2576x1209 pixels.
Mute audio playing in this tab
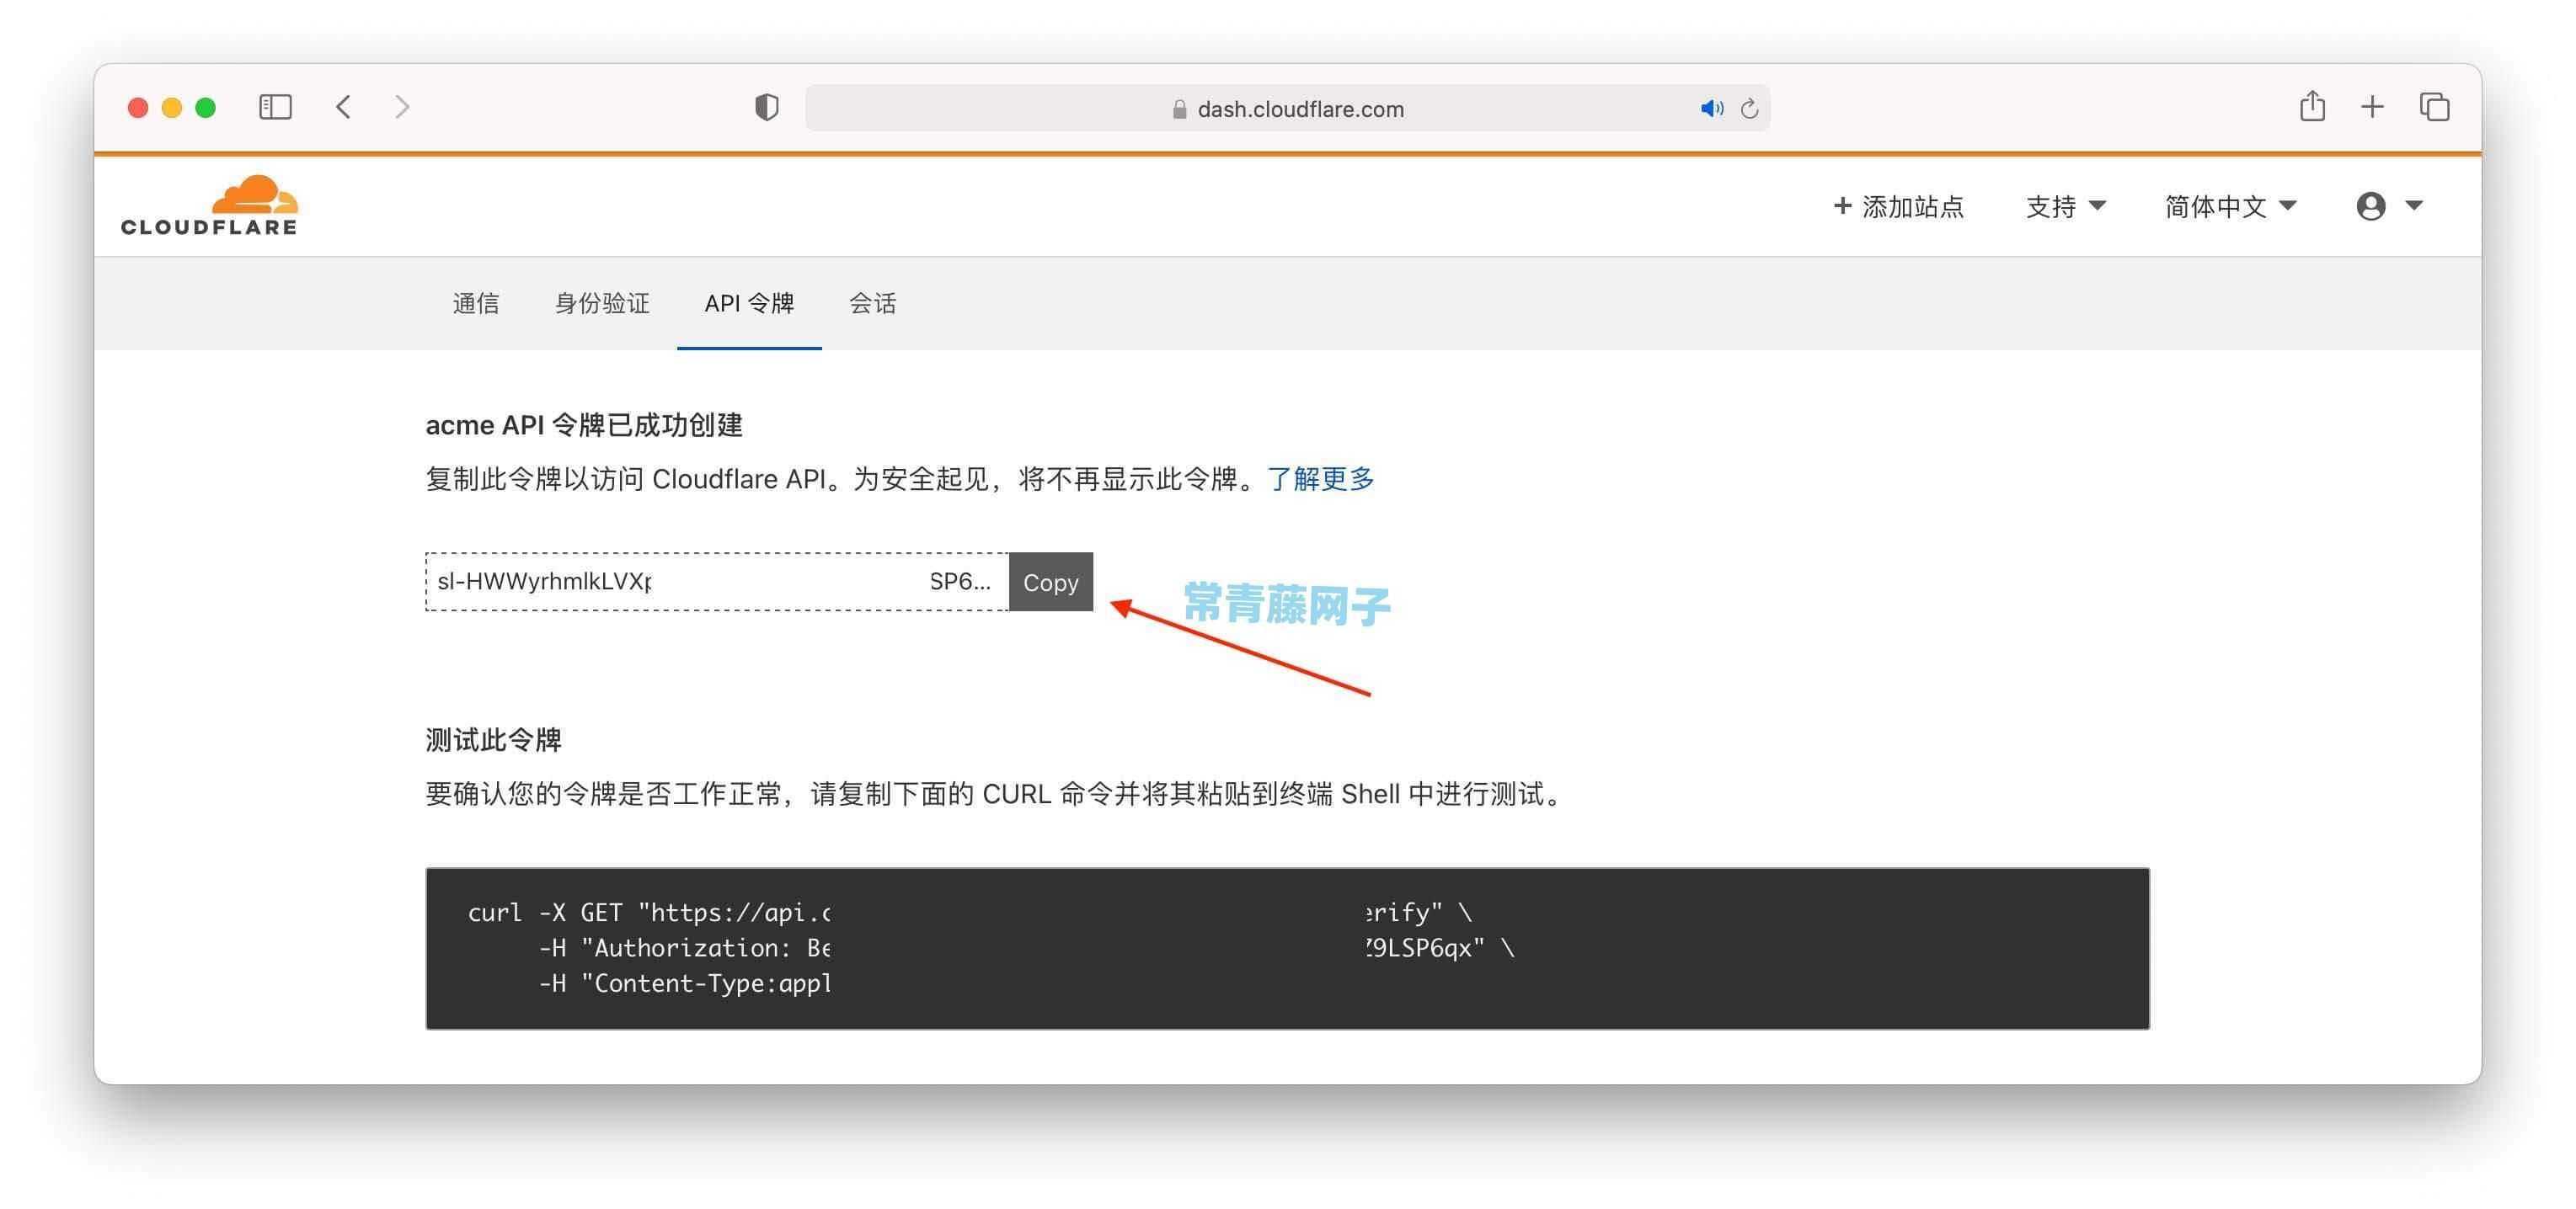point(1711,108)
